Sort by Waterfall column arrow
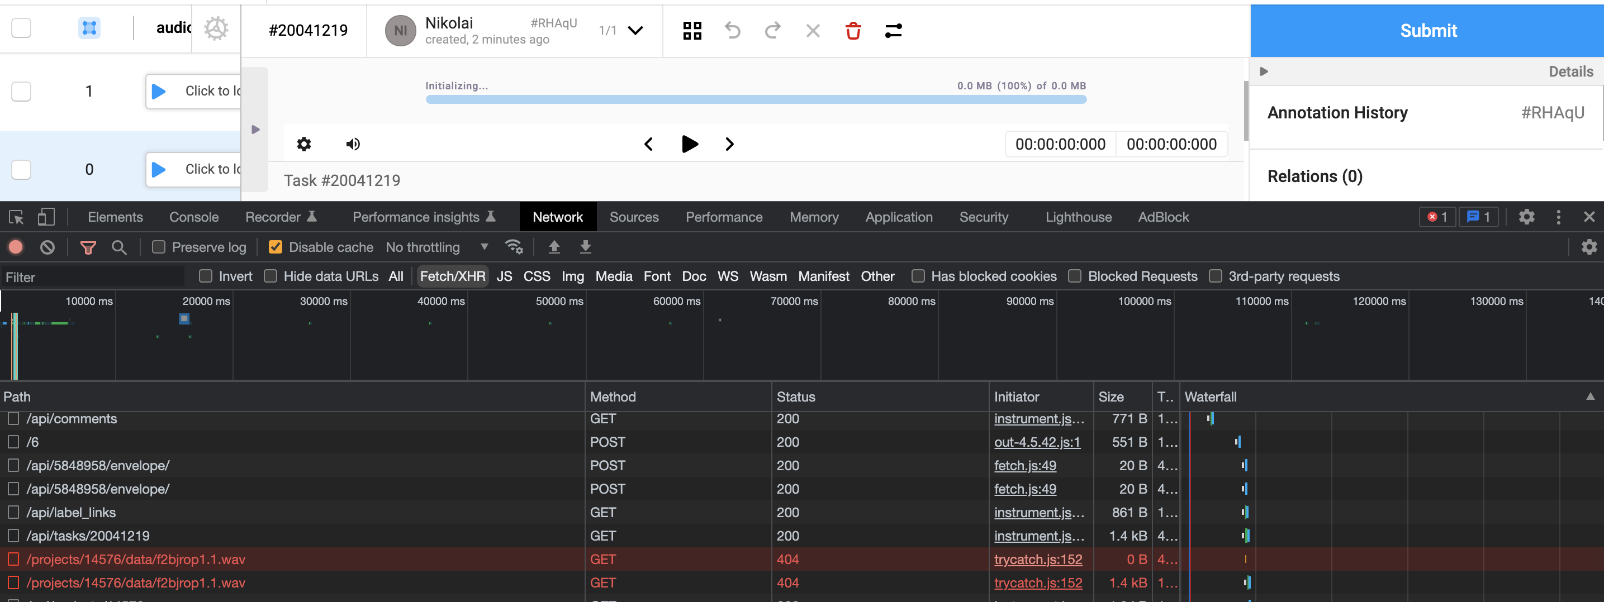Screen dimensions: 1604x602 [1590, 396]
